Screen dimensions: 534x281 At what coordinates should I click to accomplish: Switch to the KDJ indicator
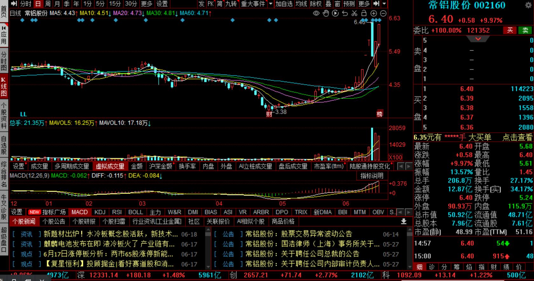coord(100,212)
